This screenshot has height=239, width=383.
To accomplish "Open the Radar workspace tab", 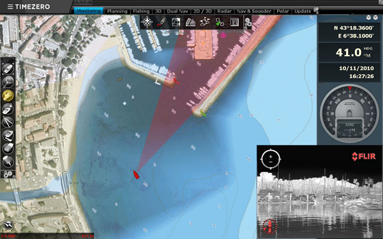I will click(x=224, y=11).
